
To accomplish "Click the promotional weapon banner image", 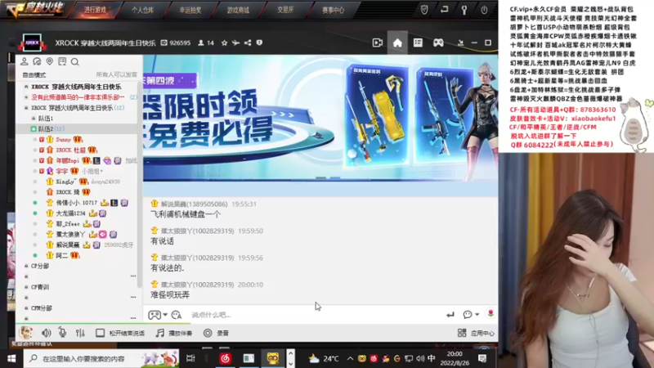I will coord(320,119).
